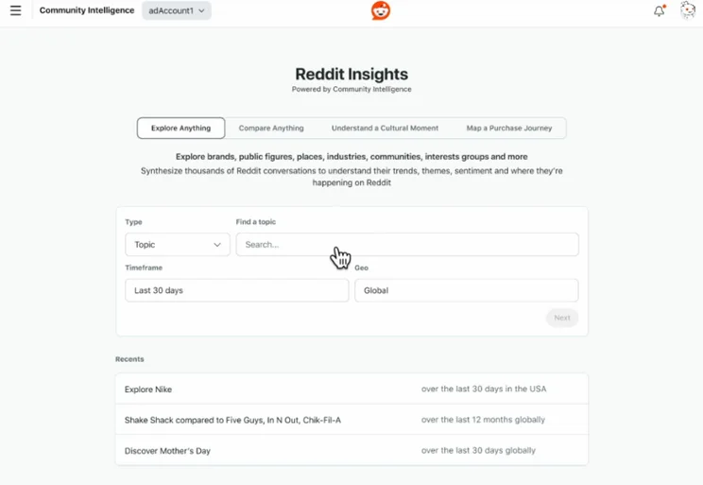This screenshot has width=703, height=485.
Task: Click 'over the last 30 days globally'
Action: coord(478,450)
